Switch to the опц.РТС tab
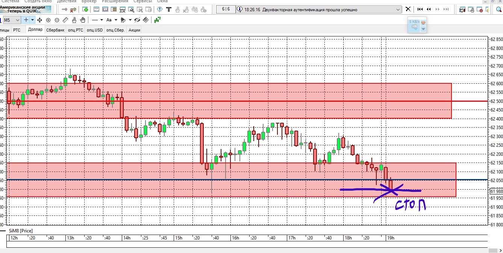Image resolution: width=503 pixels, height=253 pixels. pos(76,30)
